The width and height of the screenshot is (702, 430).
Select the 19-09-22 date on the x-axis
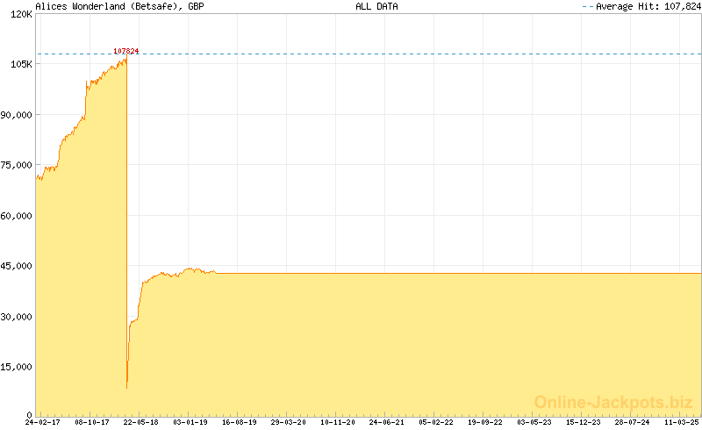(485, 422)
